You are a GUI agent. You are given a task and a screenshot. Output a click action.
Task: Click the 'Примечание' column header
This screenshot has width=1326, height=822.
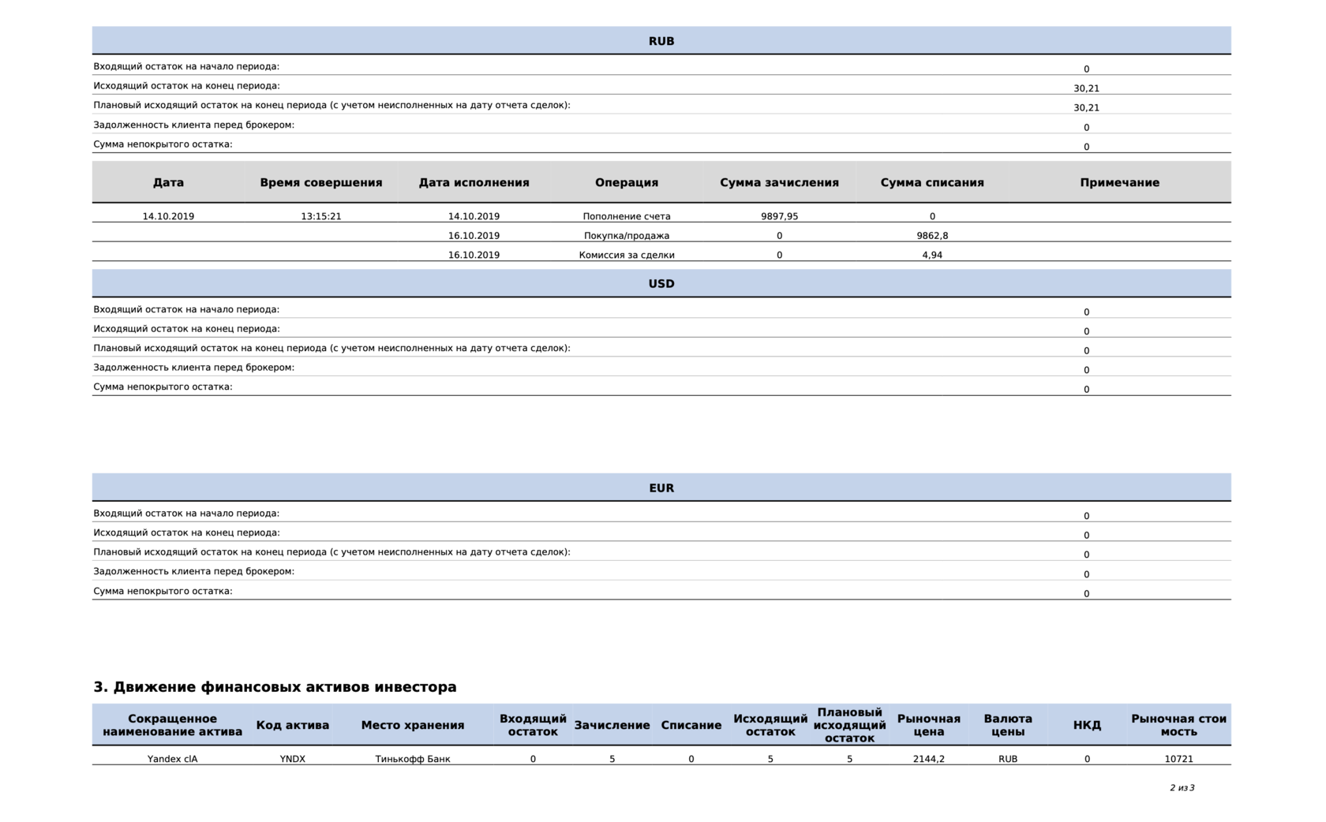[x=1119, y=182]
